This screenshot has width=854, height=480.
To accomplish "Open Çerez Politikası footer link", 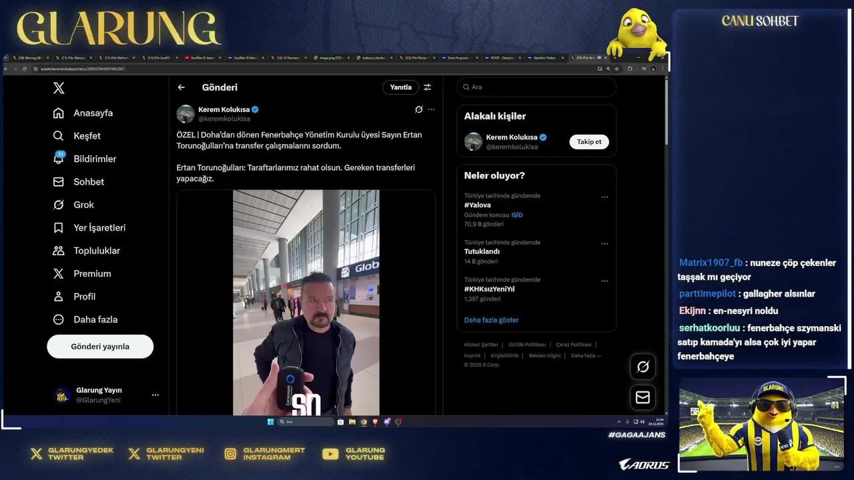I will coord(574,345).
